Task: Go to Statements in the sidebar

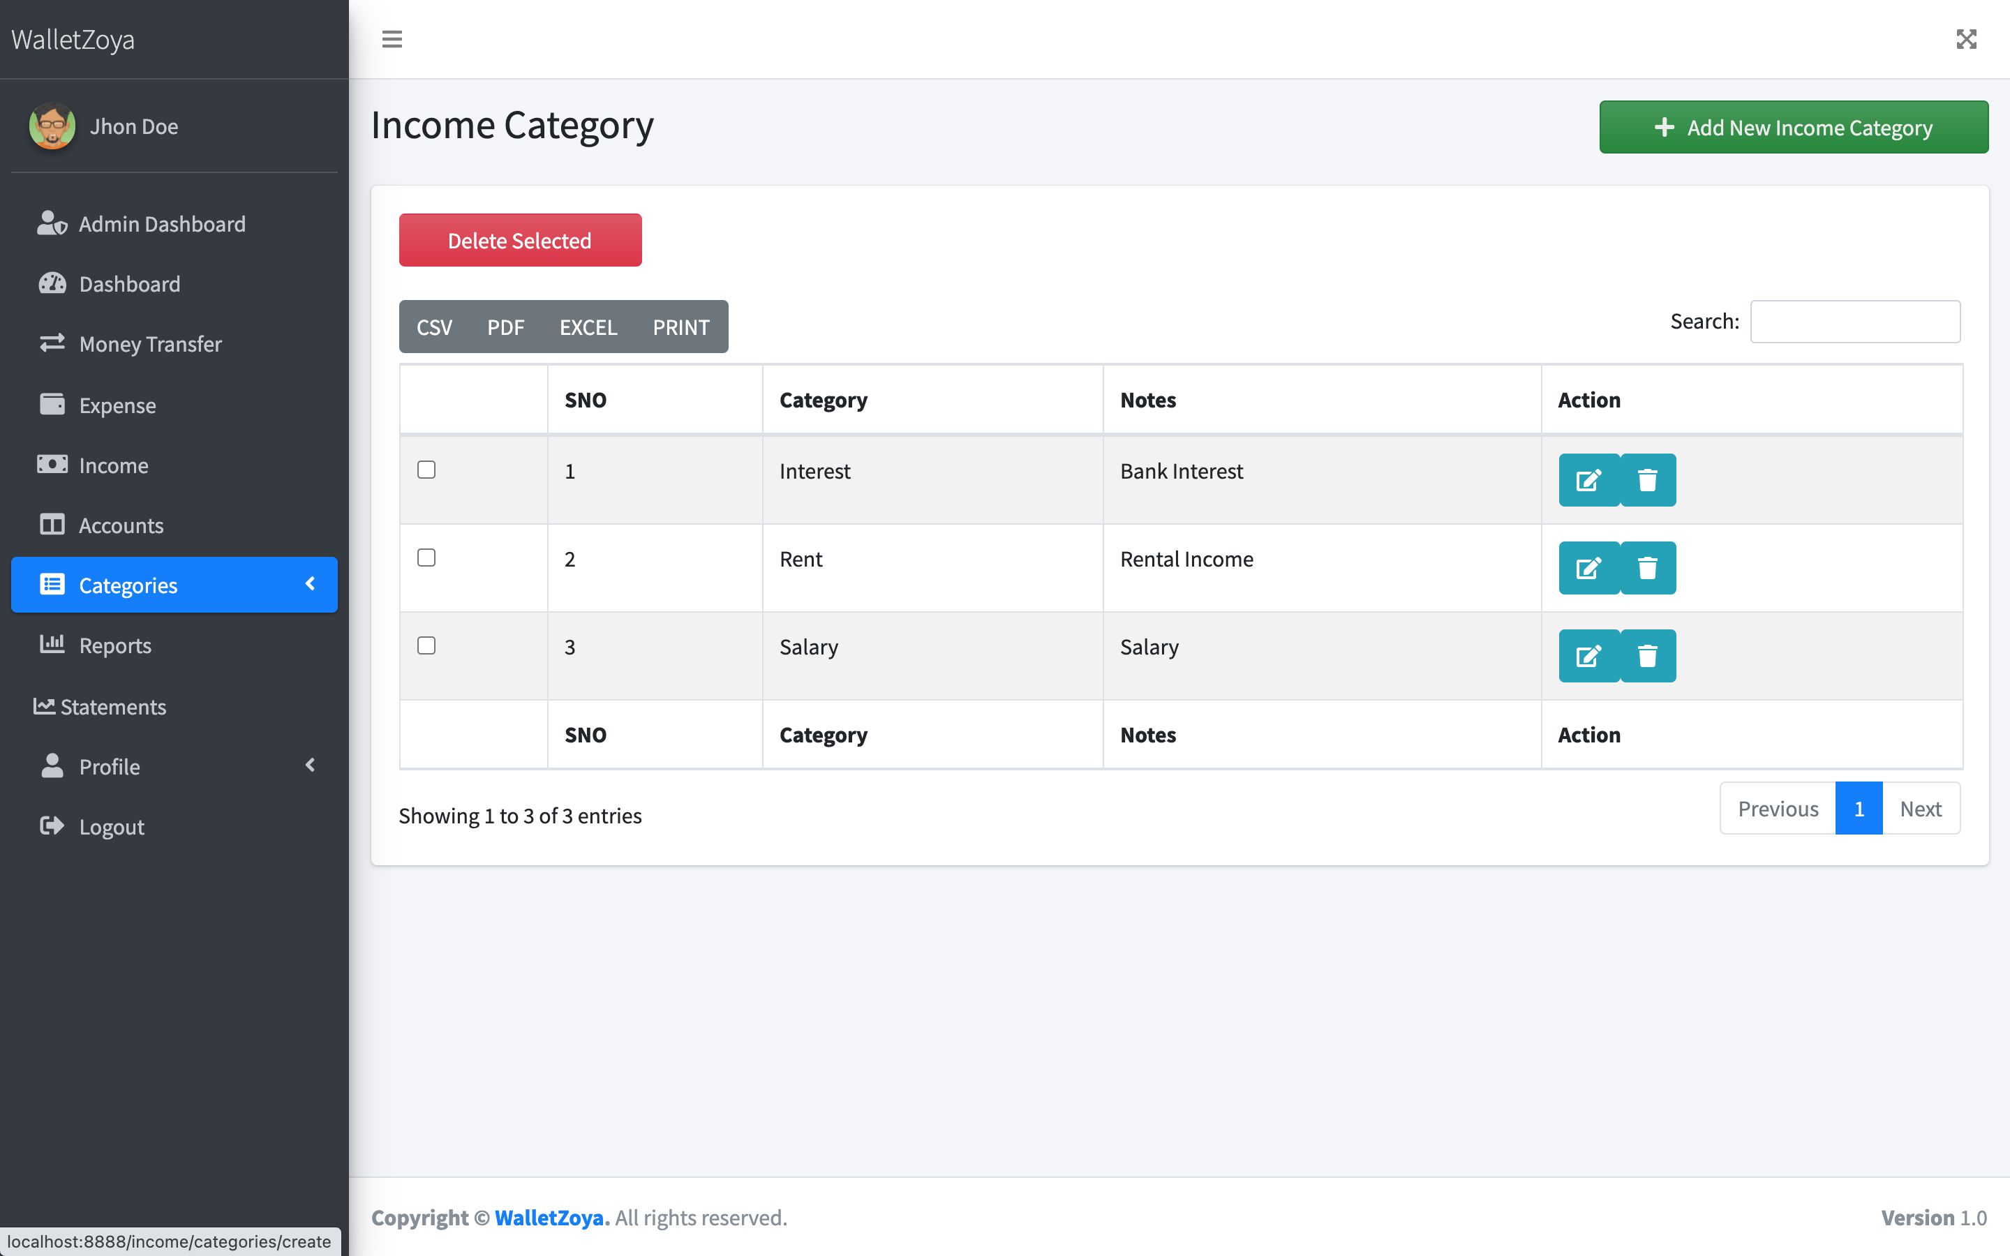Action: (x=112, y=707)
